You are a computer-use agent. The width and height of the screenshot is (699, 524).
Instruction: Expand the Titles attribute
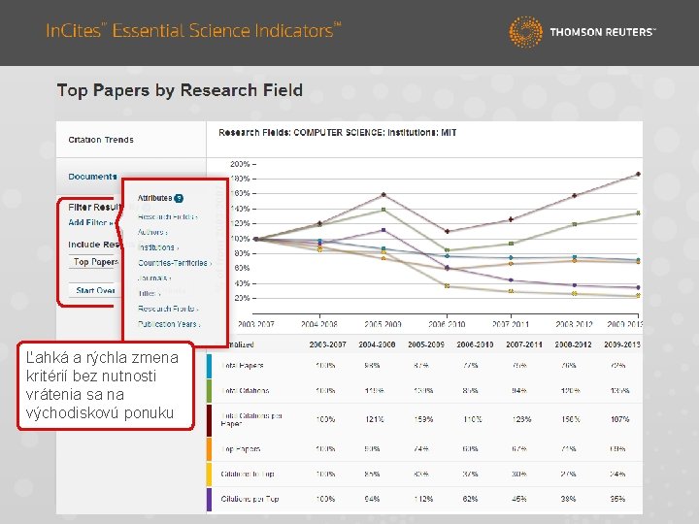click(x=149, y=293)
